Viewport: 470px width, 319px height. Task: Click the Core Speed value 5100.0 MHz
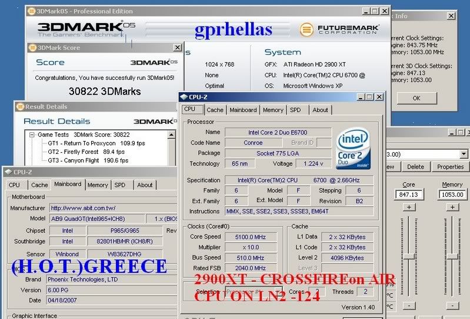251,237
